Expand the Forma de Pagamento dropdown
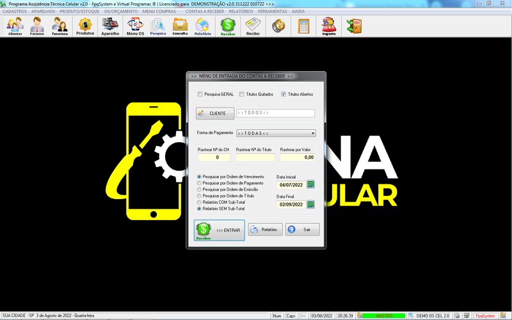This screenshot has width=512, height=320. coord(313,133)
